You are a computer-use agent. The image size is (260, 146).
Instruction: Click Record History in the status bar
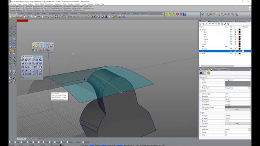(129, 145)
